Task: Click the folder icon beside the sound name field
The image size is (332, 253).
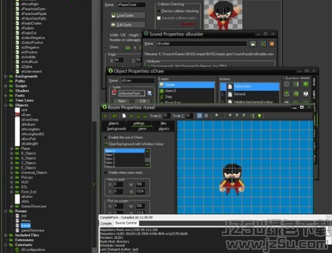Action: pyautogui.click(x=253, y=43)
